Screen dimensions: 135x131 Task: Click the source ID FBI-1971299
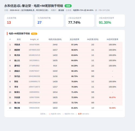coord(104,10)
